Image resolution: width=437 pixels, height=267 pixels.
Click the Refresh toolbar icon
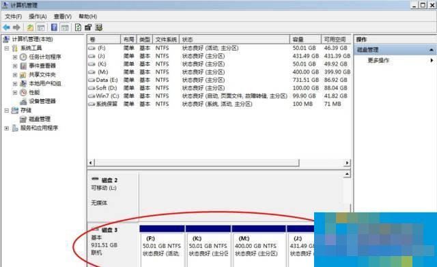click(78, 27)
